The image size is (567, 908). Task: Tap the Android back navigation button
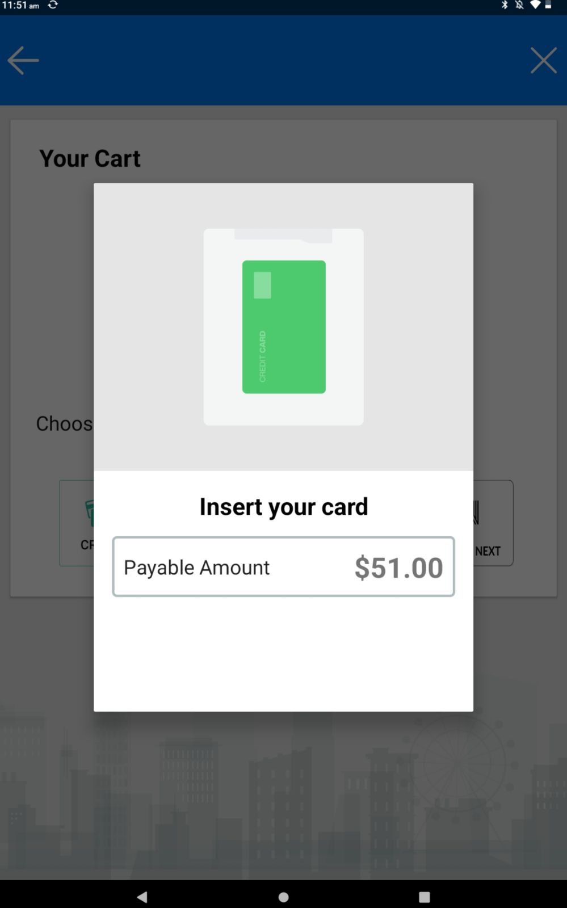142,897
